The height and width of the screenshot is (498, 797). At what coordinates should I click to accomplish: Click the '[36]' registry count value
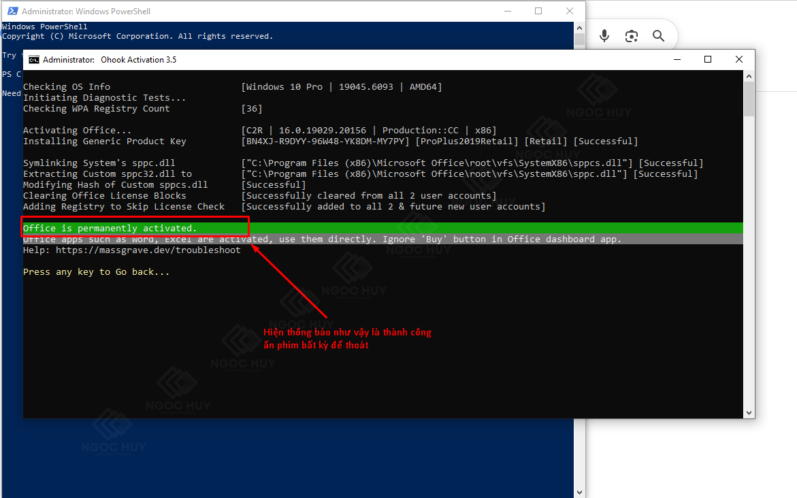tap(252, 109)
